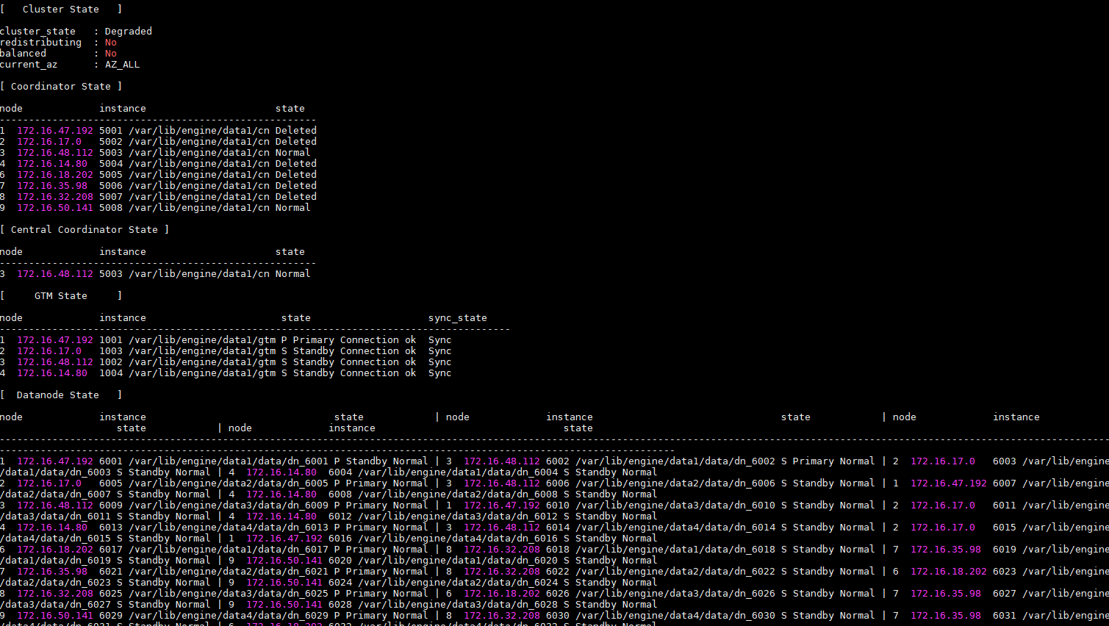Screen dimensions: 1109x626
Task: Click datanode instance number 6031
Action: point(1005,616)
